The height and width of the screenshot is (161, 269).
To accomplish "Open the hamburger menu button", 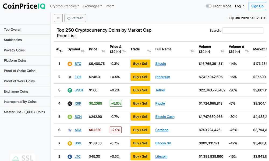I will [x=58, y=18].
